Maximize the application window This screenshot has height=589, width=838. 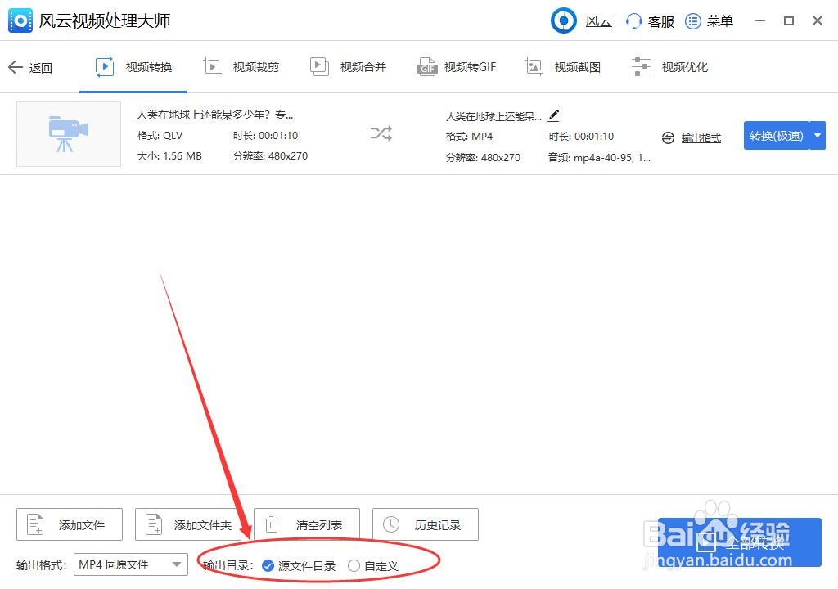point(789,20)
